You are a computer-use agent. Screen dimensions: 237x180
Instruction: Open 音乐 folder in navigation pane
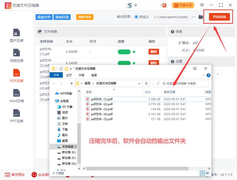pos(63,135)
